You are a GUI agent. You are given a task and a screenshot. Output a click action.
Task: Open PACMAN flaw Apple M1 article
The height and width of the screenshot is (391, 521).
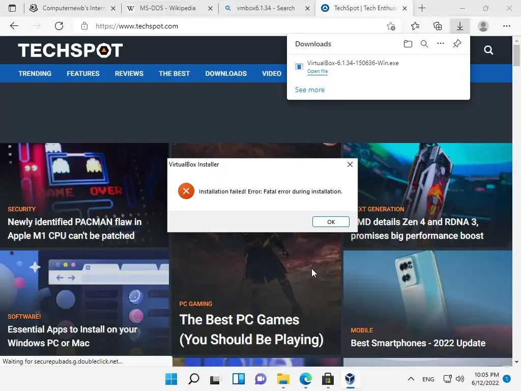coord(74,229)
